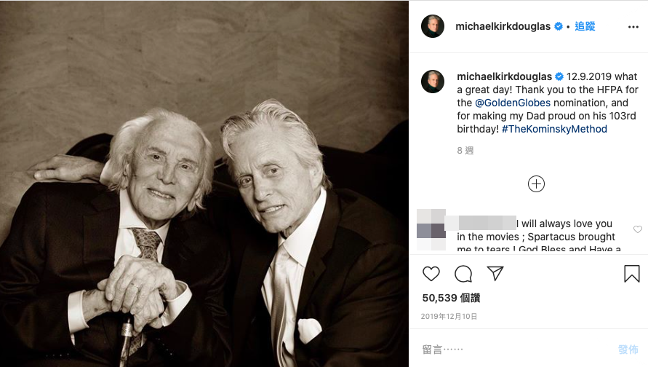View the 50,539 likes list

coord(451,298)
